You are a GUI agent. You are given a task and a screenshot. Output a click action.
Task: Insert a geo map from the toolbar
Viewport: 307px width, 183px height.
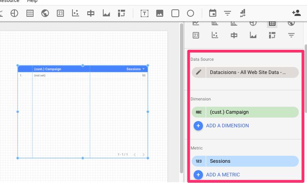[x=45, y=13]
